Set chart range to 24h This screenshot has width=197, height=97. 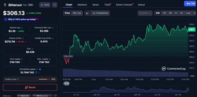(158, 13)
